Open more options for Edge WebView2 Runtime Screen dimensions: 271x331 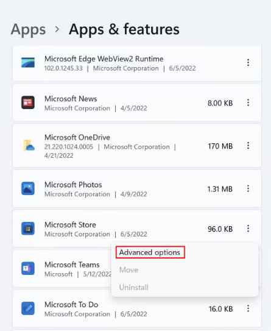pyautogui.click(x=248, y=63)
